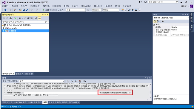Select the 솔루션 'hiredis' root node
The width and height of the screenshot is (194, 109).
[19, 25]
